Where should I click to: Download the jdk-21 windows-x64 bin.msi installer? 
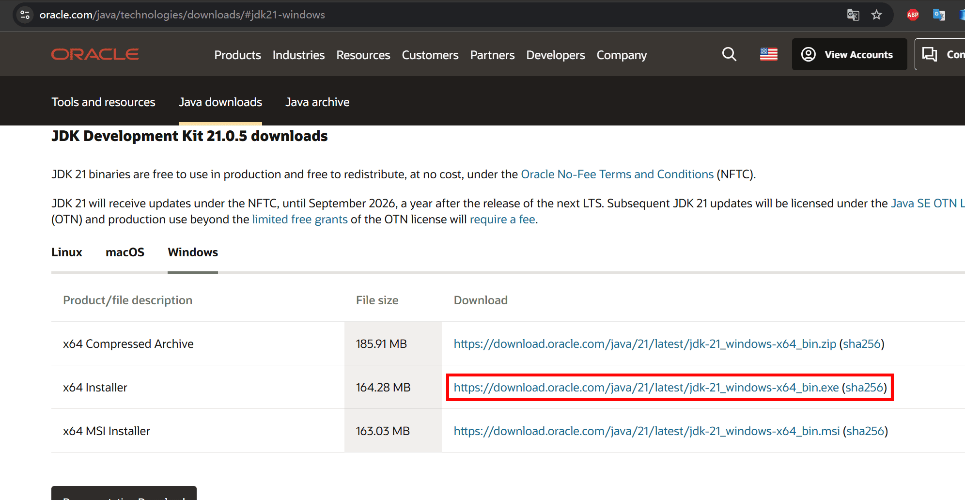(x=647, y=431)
